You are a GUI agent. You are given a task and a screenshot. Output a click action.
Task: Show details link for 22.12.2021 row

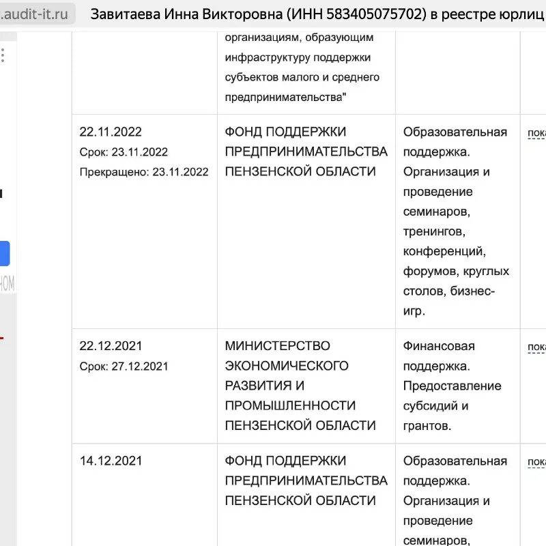[x=536, y=347]
